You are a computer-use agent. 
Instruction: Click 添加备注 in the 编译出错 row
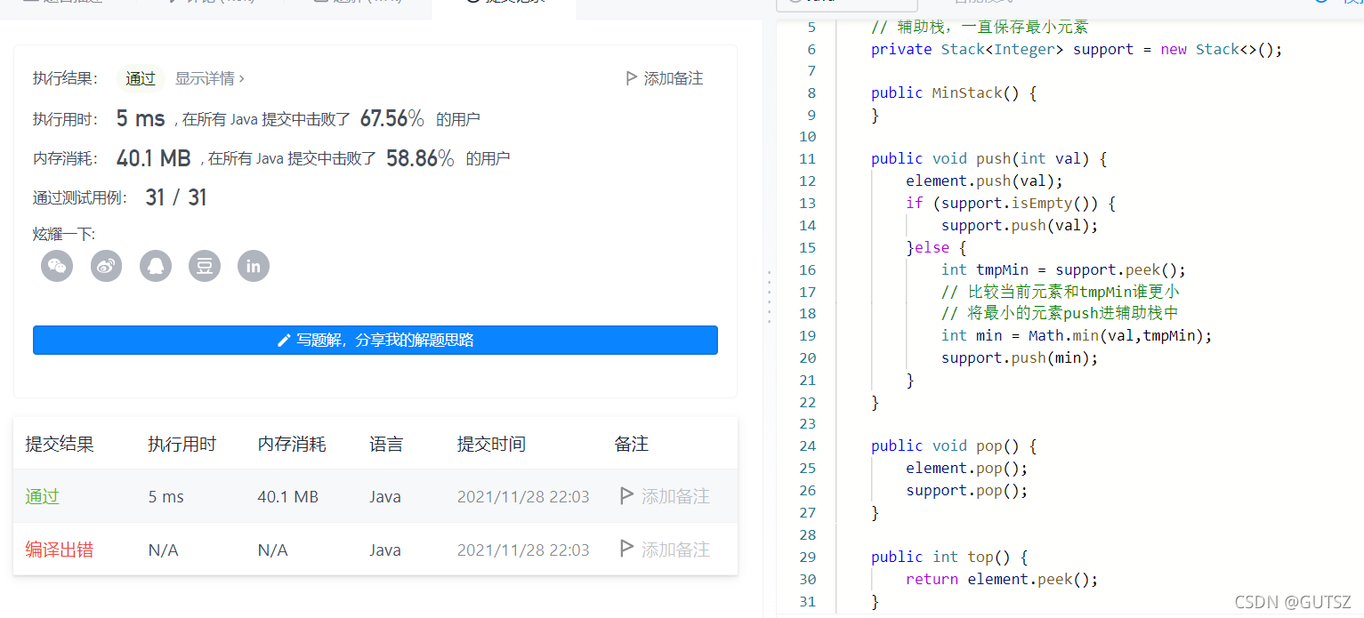coord(675,550)
